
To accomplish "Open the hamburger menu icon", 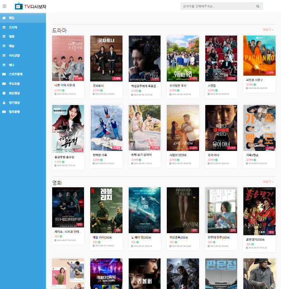I will click(5, 6).
